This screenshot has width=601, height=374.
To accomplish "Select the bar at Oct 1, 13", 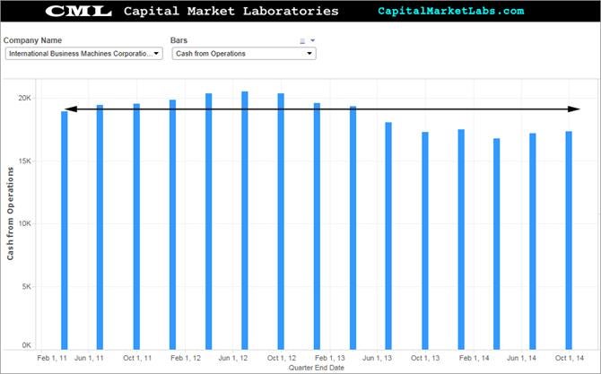I will point(425,240).
